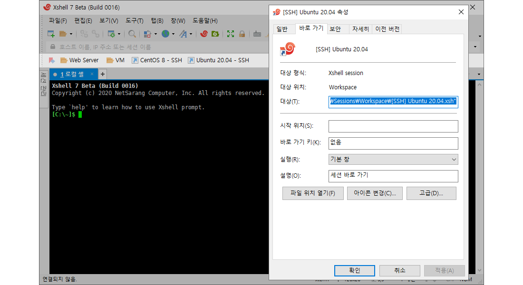Click the disabled 적용(A) button

coord(444,271)
